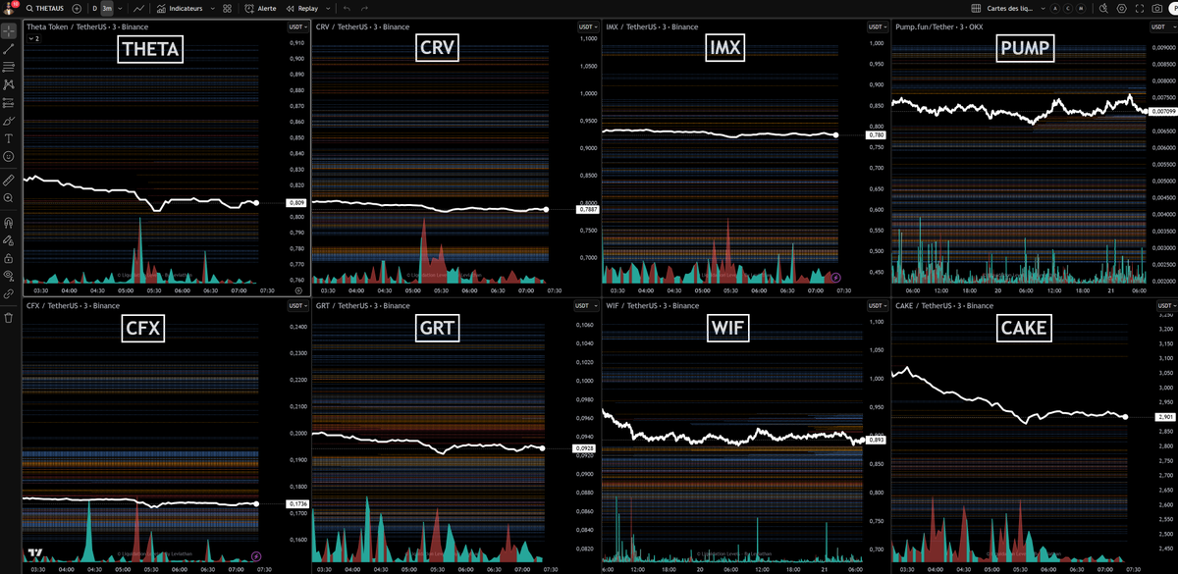
Task: Open the forecasting and measurement tools
Action: click(x=8, y=102)
